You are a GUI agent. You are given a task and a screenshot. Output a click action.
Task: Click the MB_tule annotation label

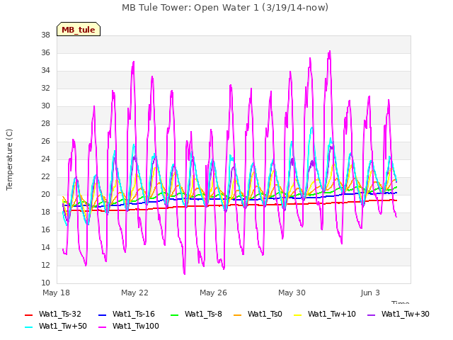[x=79, y=29]
